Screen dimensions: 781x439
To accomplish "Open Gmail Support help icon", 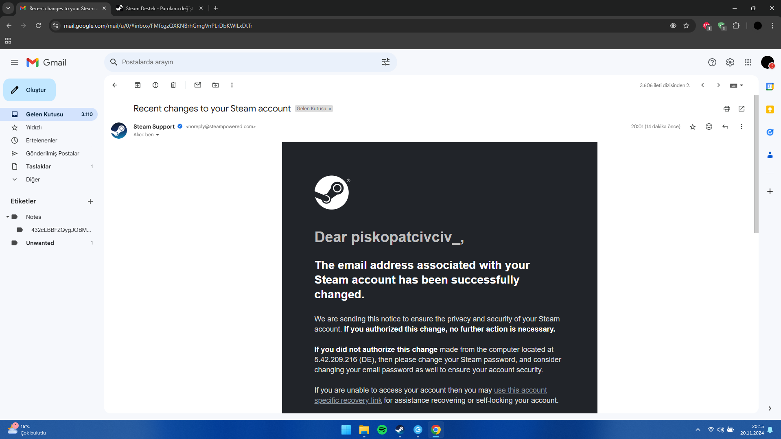I will pos(712,62).
